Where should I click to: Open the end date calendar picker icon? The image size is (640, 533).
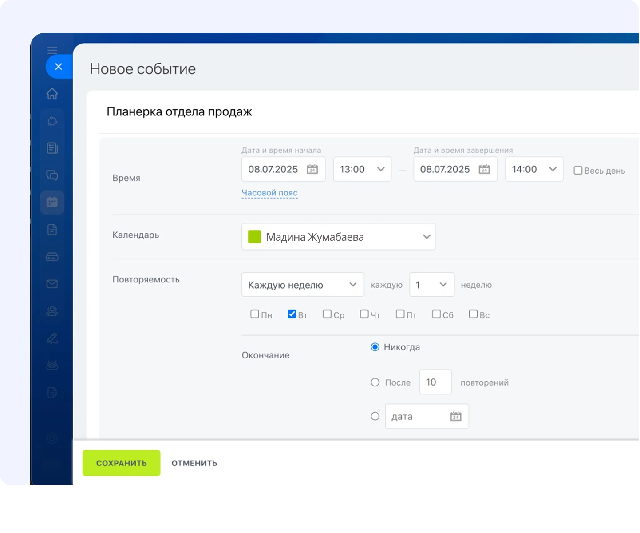[484, 169]
